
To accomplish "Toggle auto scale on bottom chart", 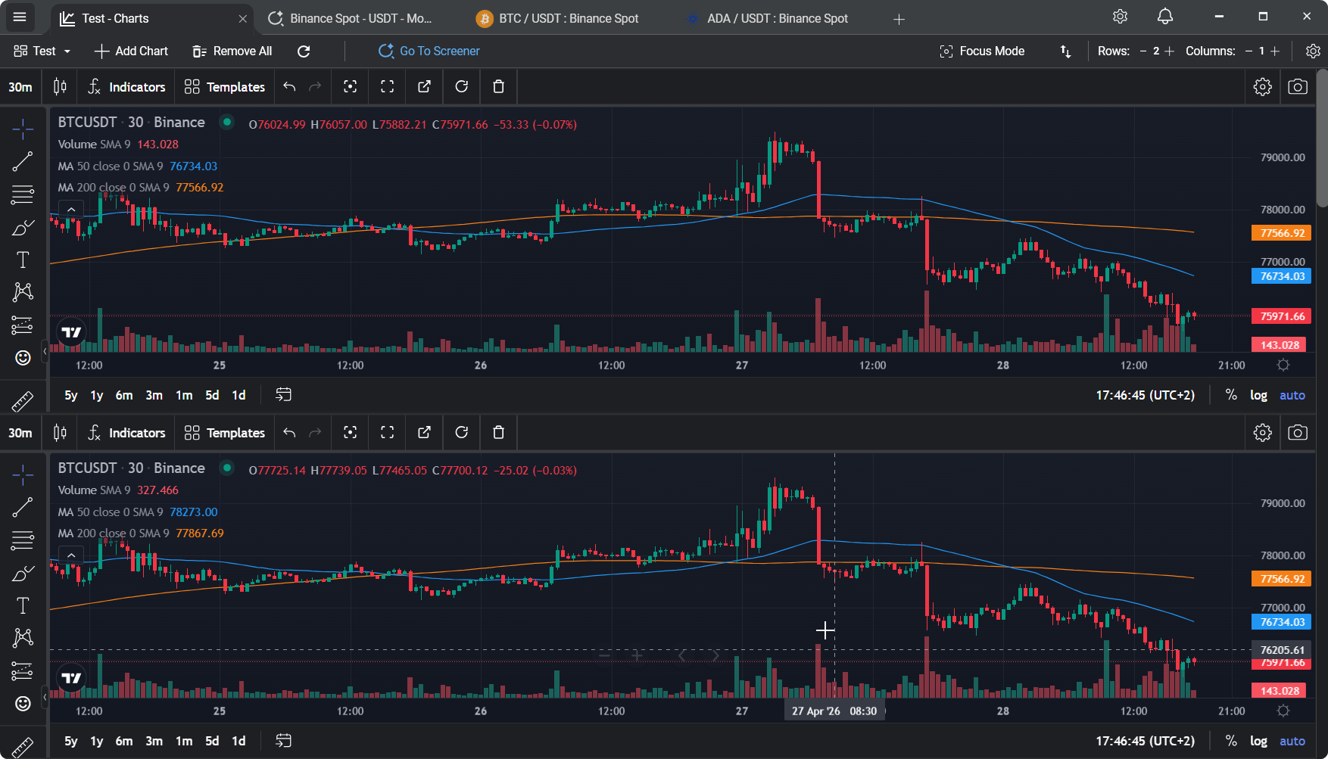I will 1292,741.
